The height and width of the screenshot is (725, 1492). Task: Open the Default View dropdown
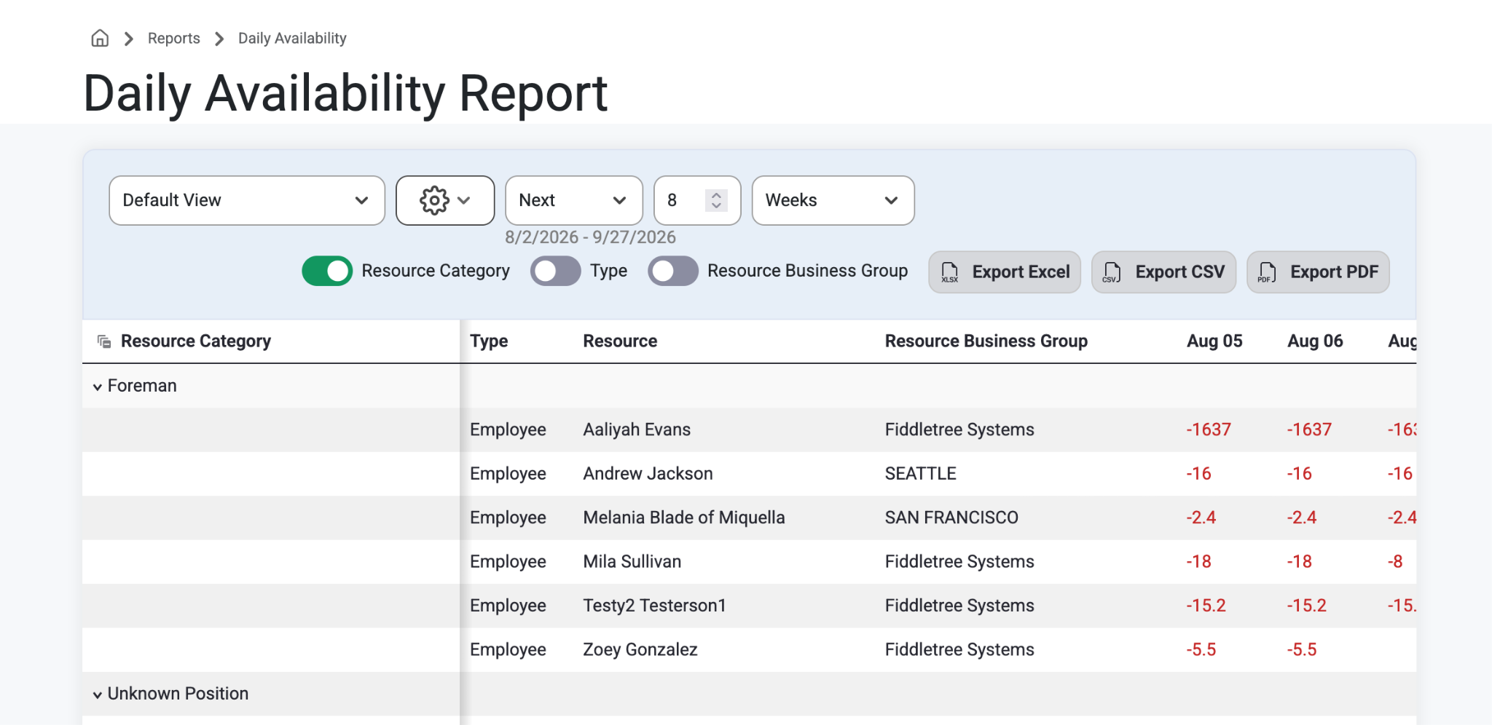click(247, 200)
